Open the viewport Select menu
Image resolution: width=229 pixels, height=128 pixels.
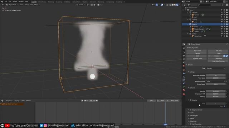(26, 5)
